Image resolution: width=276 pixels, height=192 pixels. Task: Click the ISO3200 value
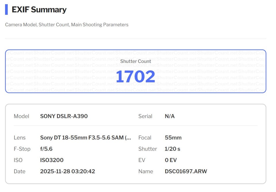52,160
